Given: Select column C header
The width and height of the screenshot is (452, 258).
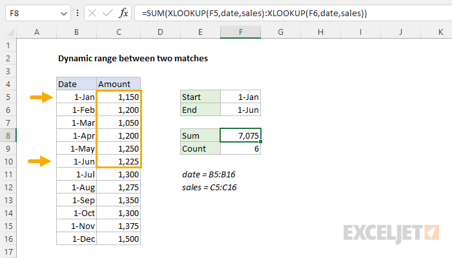Looking at the screenshot, I should click(x=118, y=32).
